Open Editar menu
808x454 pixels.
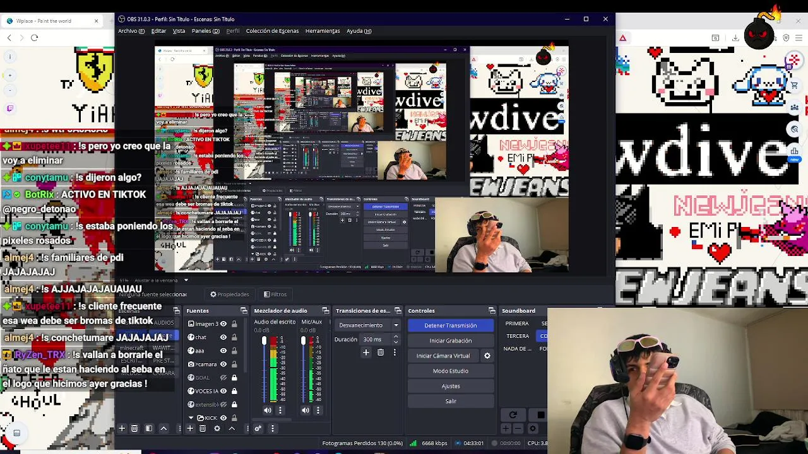tap(158, 31)
